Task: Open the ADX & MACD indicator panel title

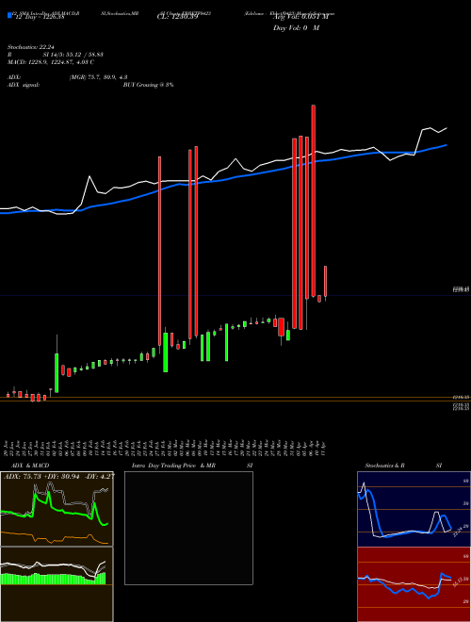Action: pyautogui.click(x=30, y=466)
